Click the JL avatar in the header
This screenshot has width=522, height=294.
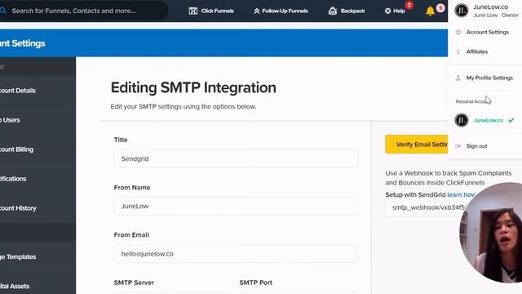[462, 11]
